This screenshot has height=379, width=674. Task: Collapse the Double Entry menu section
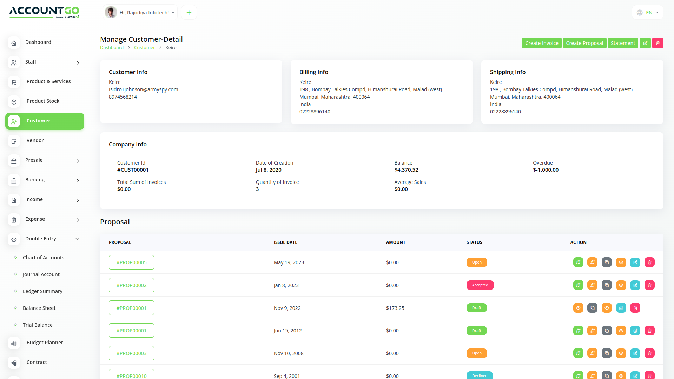[x=78, y=239]
